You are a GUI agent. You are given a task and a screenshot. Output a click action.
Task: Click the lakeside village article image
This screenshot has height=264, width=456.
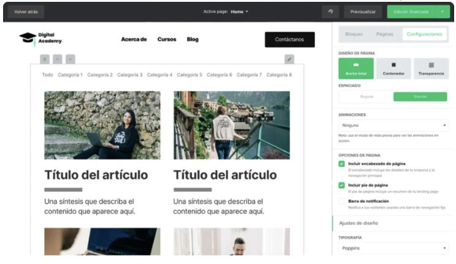click(232, 126)
